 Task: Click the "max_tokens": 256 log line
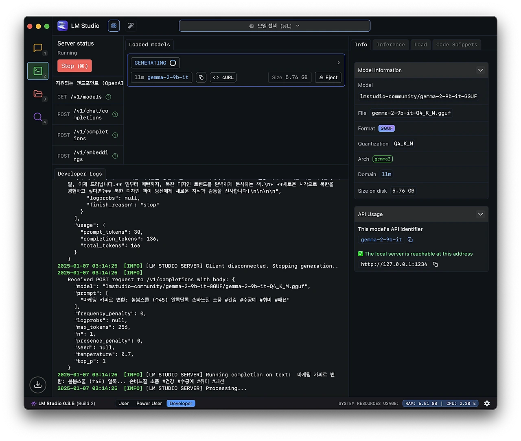102,327
